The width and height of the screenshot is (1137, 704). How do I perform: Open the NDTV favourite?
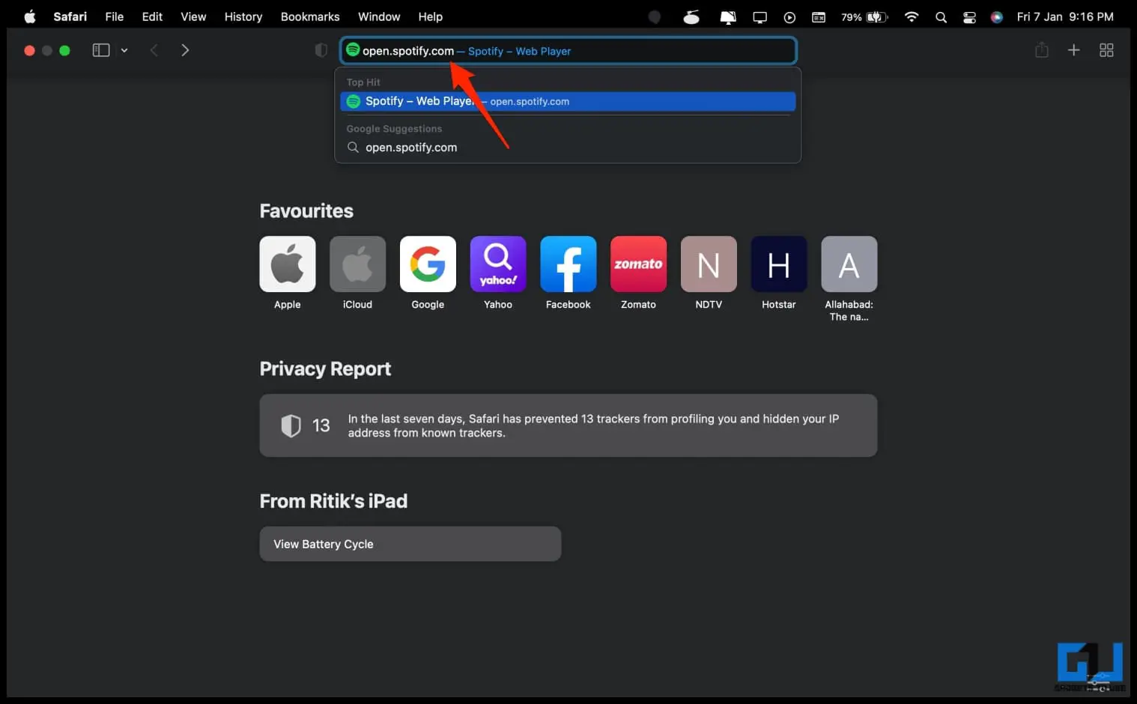709,264
